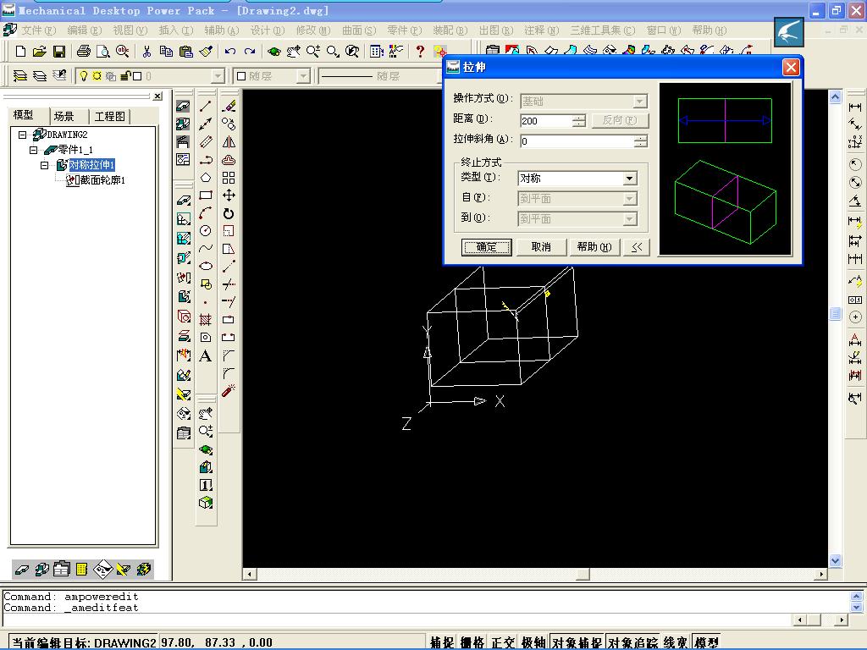Toggle 正交 ortho mode in status bar
The width and height of the screenshot is (867, 650).
click(x=503, y=642)
